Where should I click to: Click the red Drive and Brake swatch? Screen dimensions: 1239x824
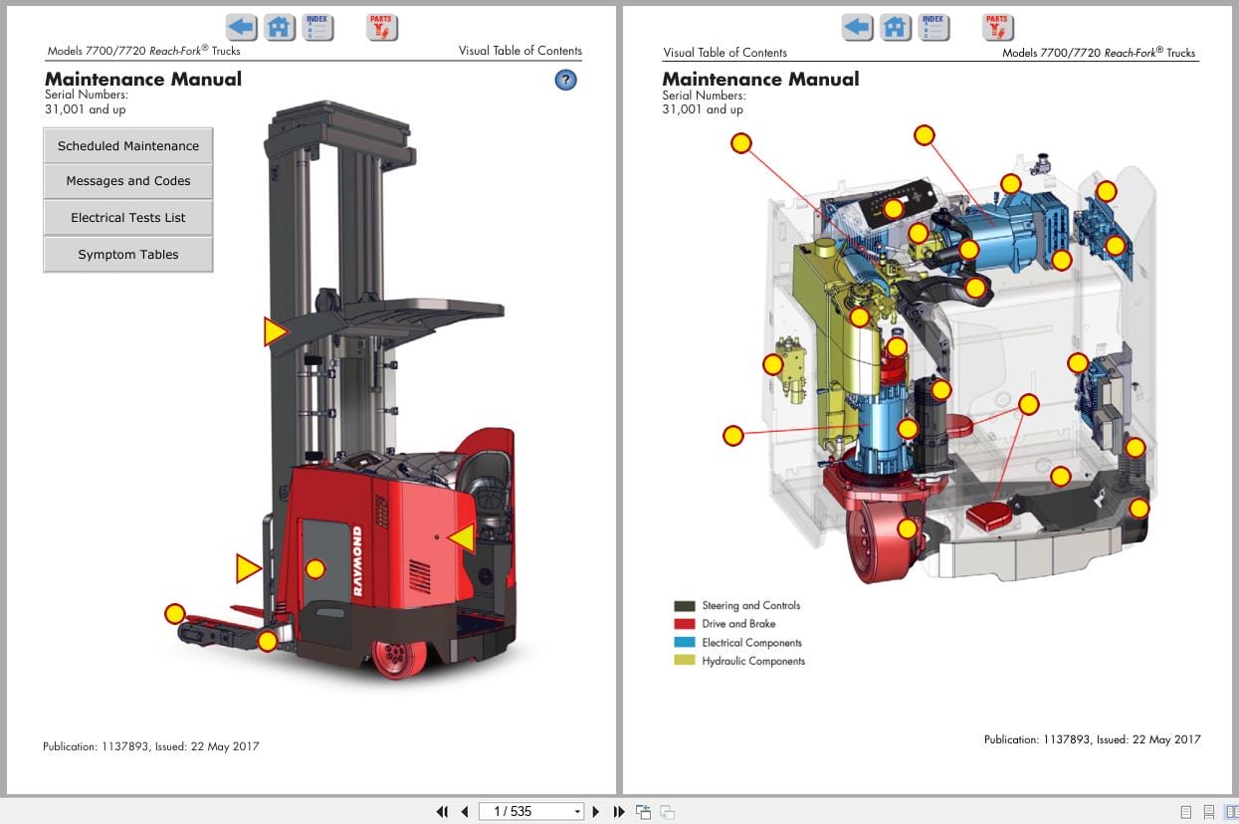click(685, 624)
